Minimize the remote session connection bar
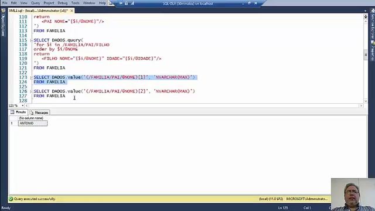 pyautogui.click(x=243, y=4)
